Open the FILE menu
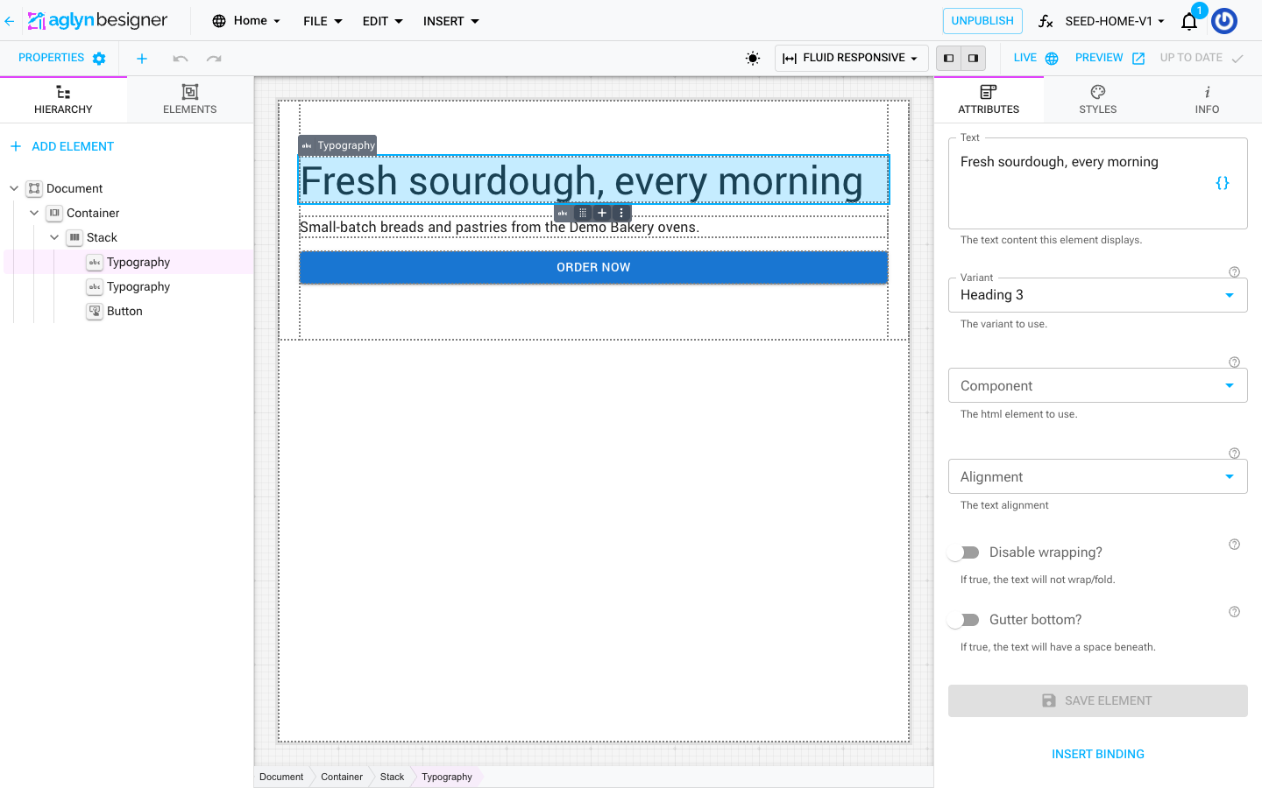Image resolution: width=1262 pixels, height=788 pixels. coord(323,21)
